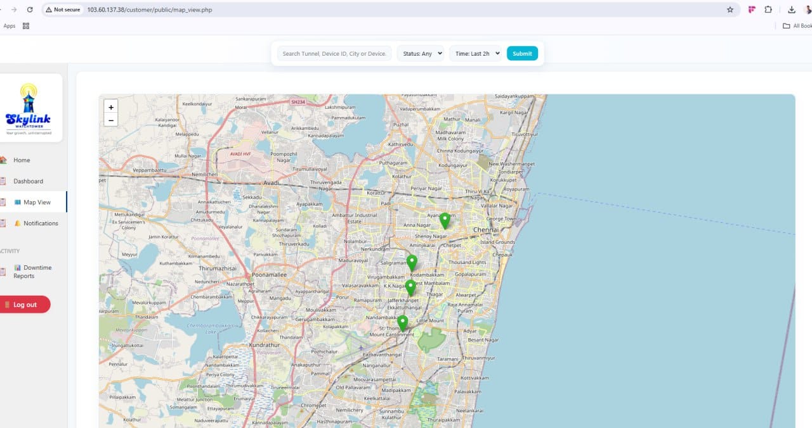Viewport: 812px width, 428px height.
Task: Select the green marker near Anna Nagar
Action: (x=445, y=220)
